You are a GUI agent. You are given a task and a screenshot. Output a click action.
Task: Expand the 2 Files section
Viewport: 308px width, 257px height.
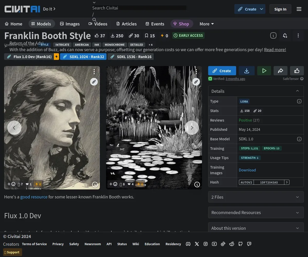256,197
